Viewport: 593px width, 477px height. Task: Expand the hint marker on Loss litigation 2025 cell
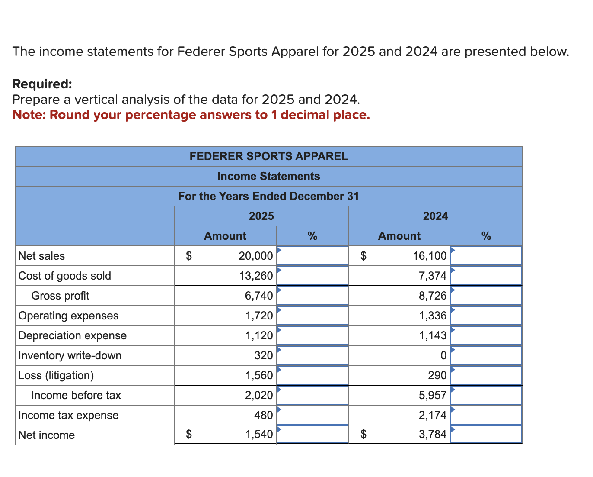pos(279,371)
